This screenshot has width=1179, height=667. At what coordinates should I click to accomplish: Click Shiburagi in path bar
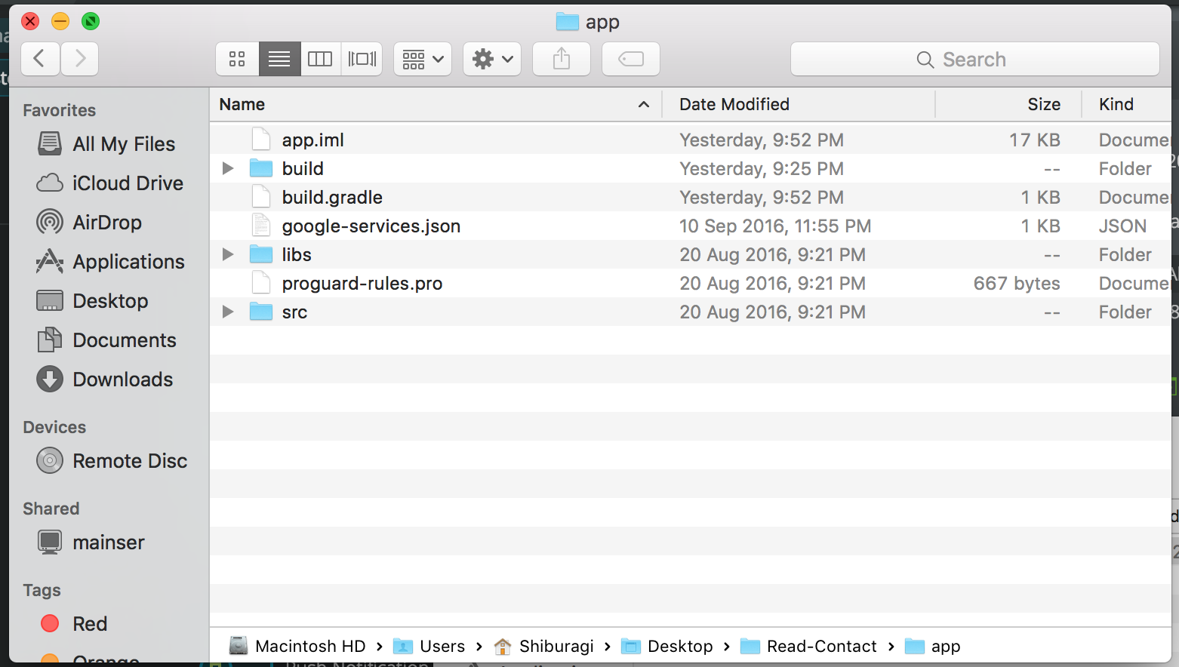pos(543,647)
